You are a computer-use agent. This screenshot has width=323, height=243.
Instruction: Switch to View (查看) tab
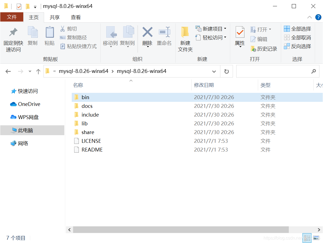point(76,17)
